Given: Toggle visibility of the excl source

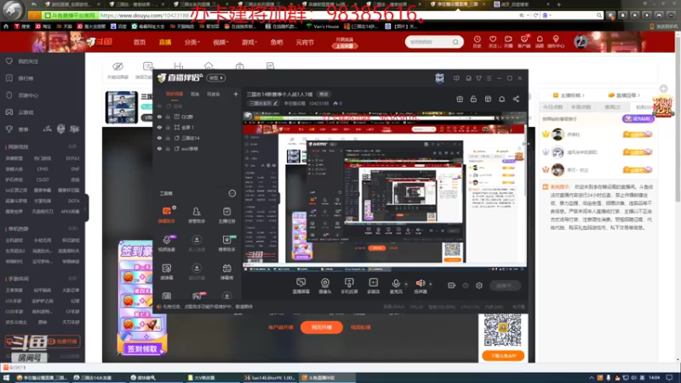Looking at the screenshot, I should [x=159, y=148].
